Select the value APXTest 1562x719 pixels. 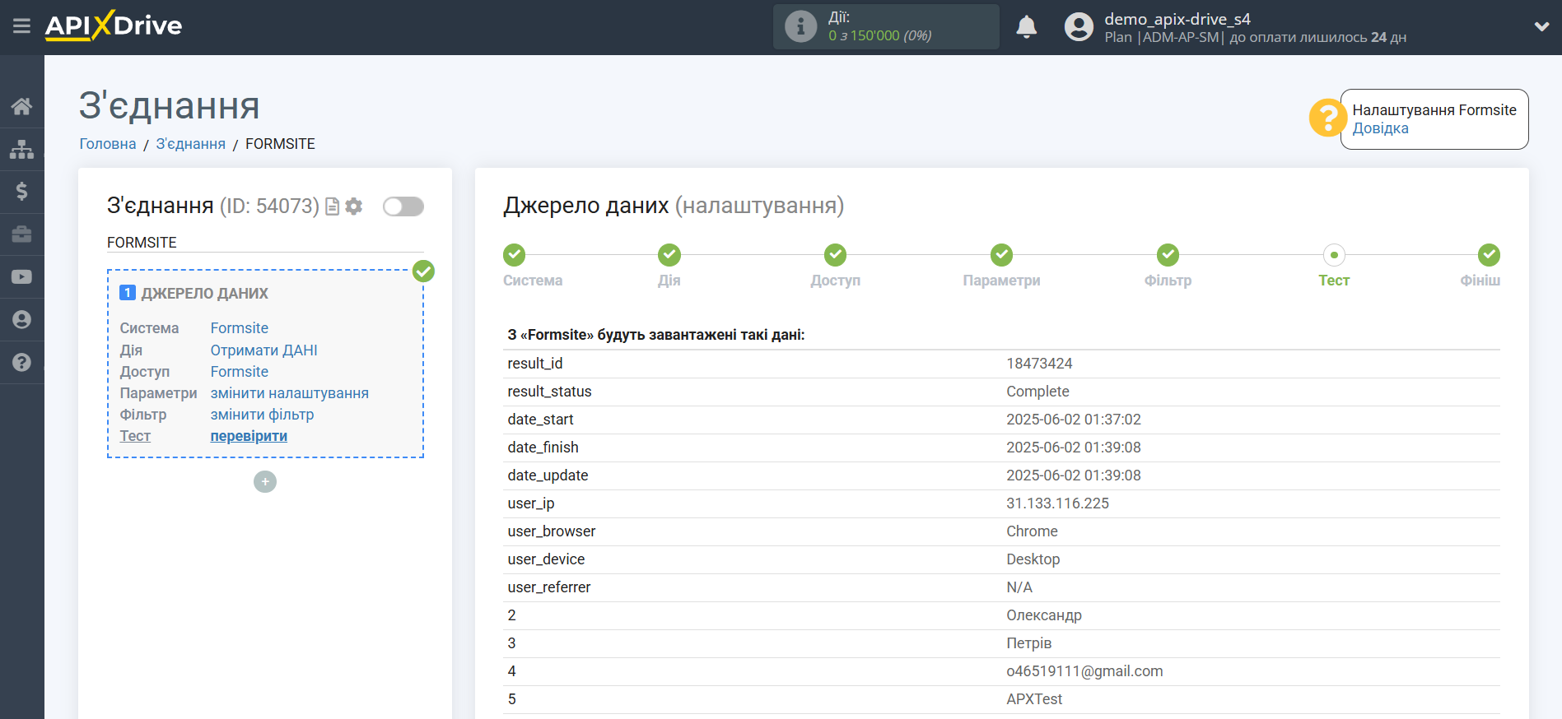1034,699
